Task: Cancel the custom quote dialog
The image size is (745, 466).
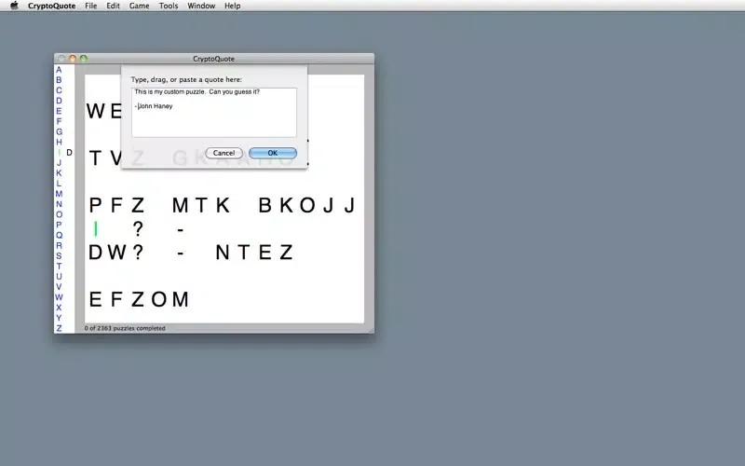Action: tap(223, 153)
